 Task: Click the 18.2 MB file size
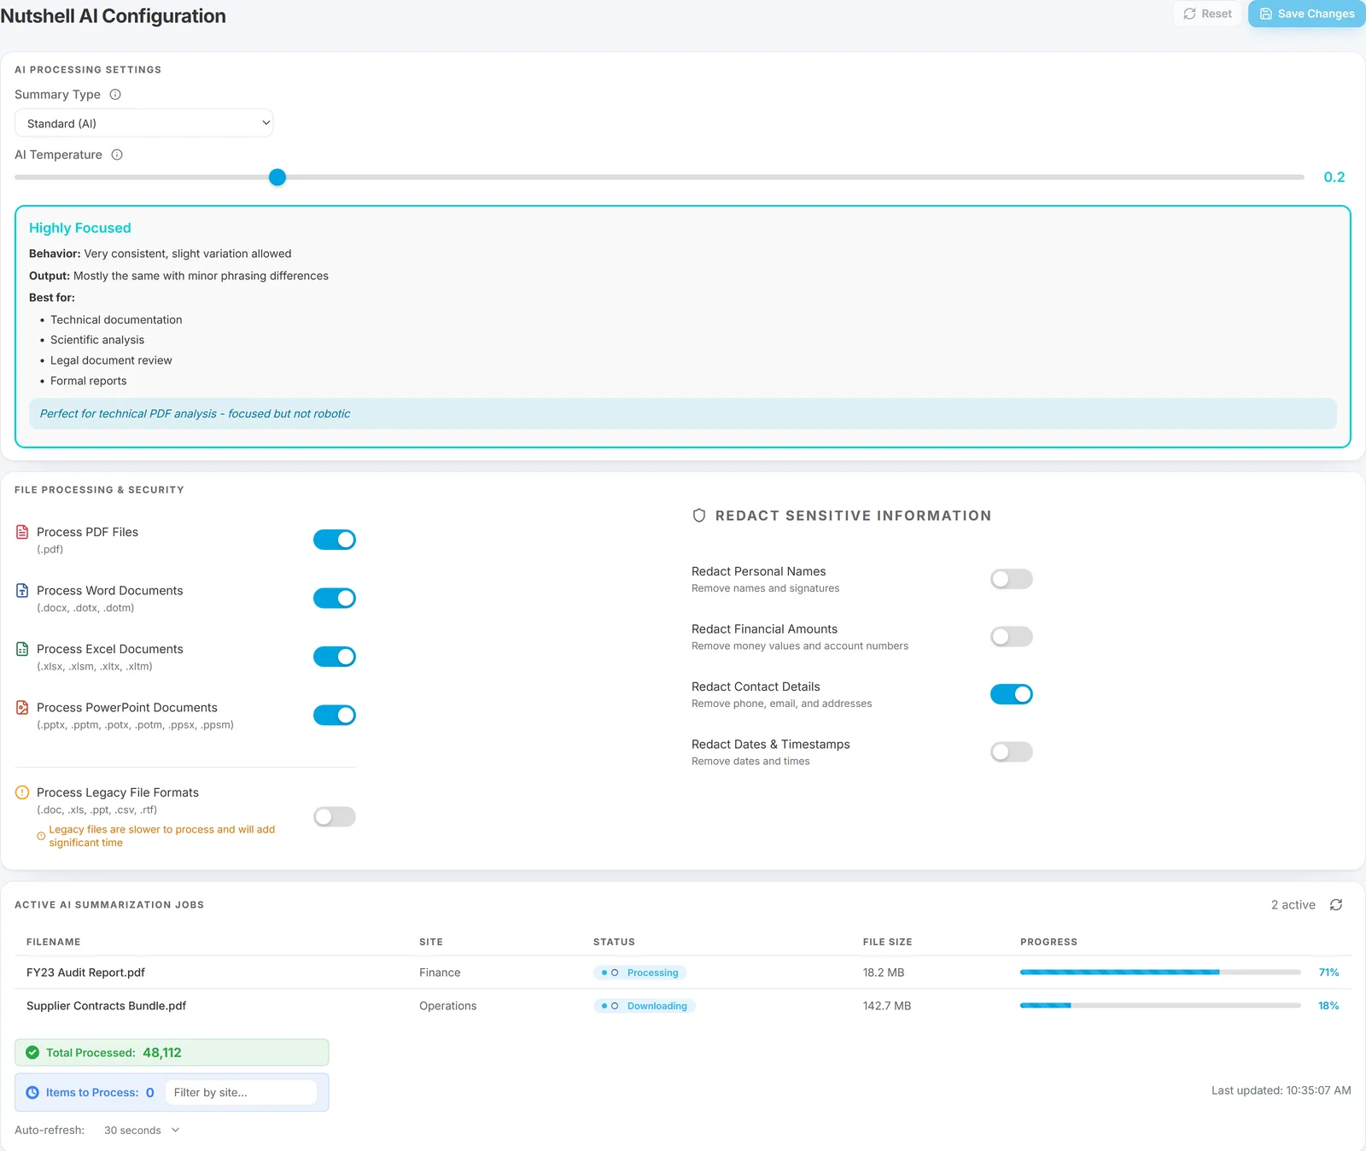pyautogui.click(x=884, y=973)
